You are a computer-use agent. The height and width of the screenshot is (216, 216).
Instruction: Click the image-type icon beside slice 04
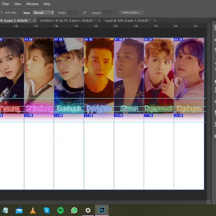click(x=31, y=39)
